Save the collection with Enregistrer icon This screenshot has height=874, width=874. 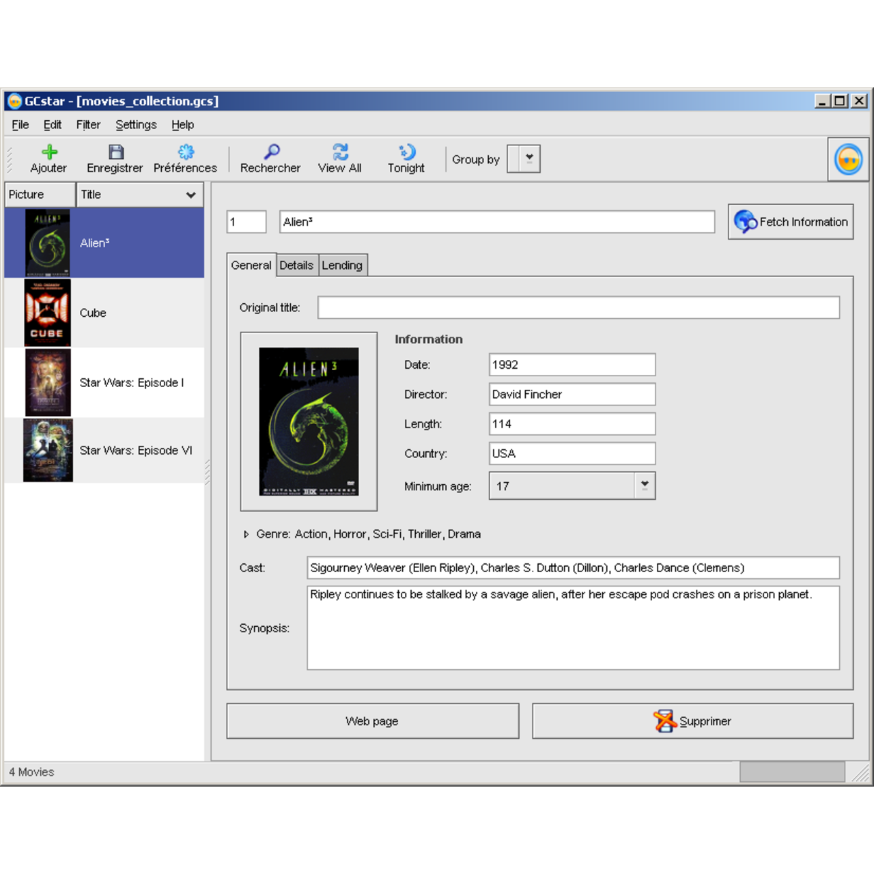pyautogui.click(x=115, y=152)
